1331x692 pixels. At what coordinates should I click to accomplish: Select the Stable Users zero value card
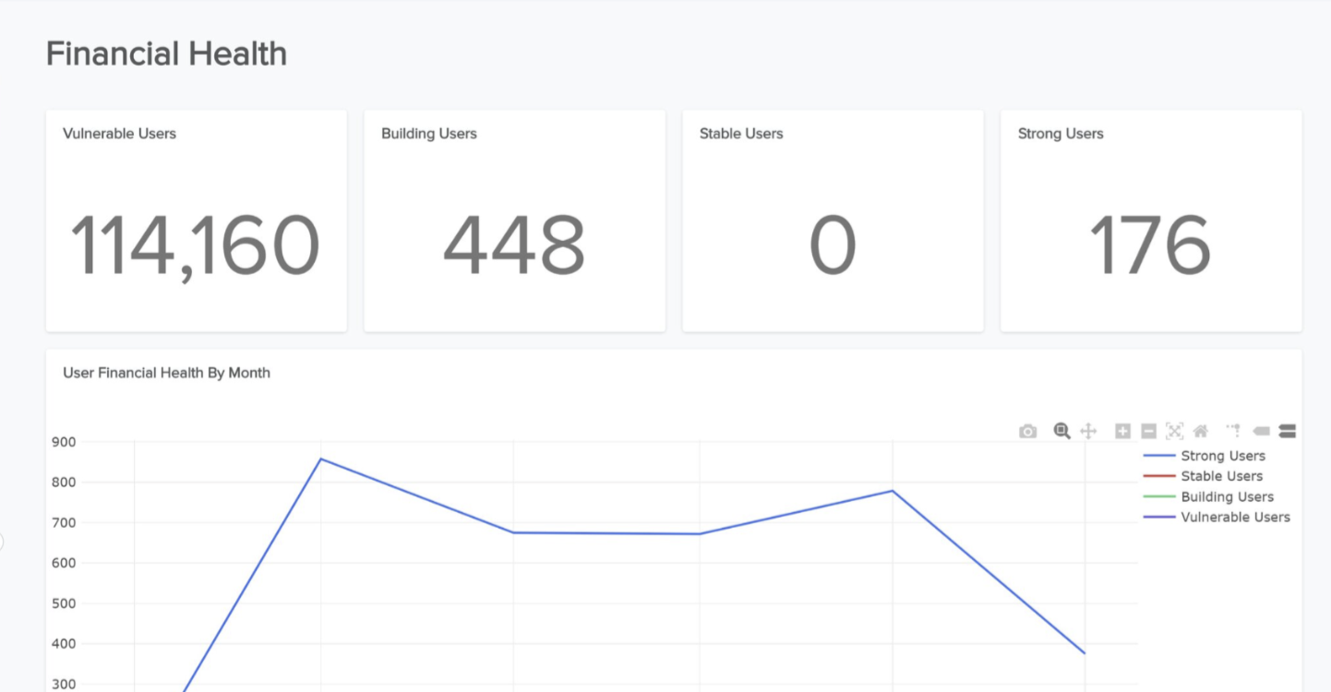pyautogui.click(x=833, y=220)
